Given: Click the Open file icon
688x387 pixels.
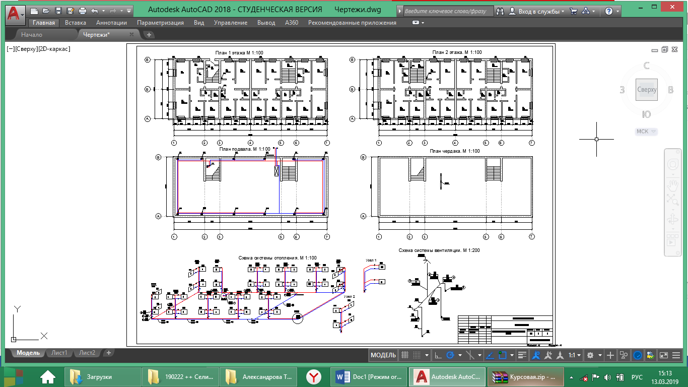Looking at the screenshot, I should [x=46, y=10].
